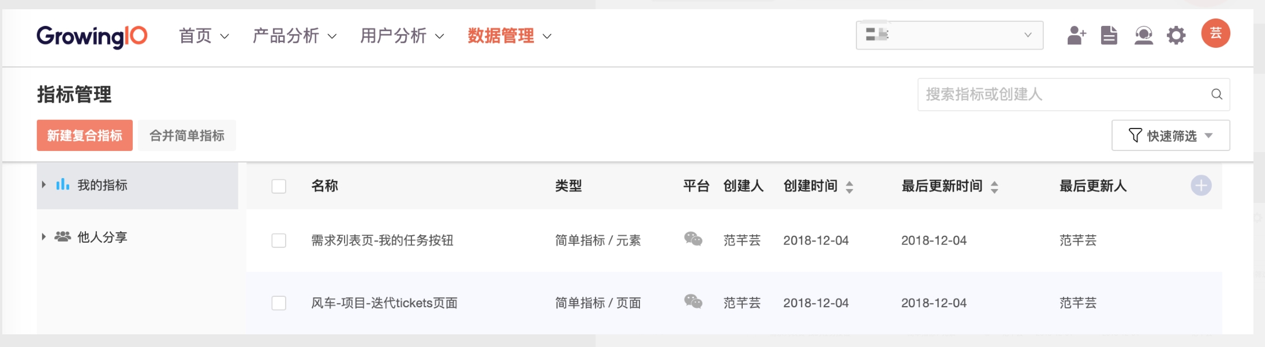Screen dimensions: 1265x347
Task: Click the 新建复合指标 button
Action: click(85, 135)
